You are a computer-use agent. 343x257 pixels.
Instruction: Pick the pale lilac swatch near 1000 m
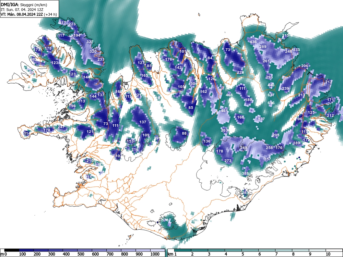click(157, 250)
